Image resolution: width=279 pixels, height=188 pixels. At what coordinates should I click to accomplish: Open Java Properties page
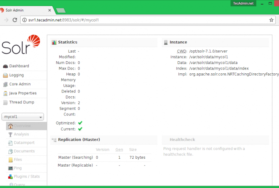23,93
